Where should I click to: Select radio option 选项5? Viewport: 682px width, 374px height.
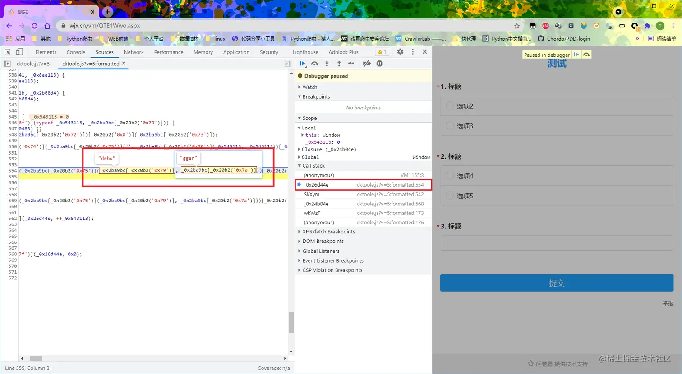450,196
